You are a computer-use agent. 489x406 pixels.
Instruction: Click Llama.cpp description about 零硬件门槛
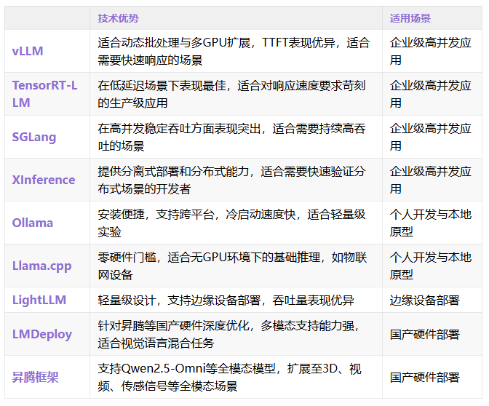232,266
